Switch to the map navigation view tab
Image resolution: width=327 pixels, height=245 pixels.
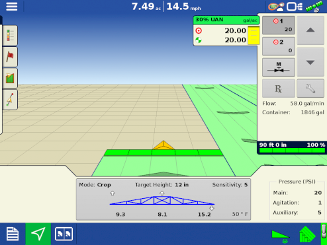[x=38, y=234]
